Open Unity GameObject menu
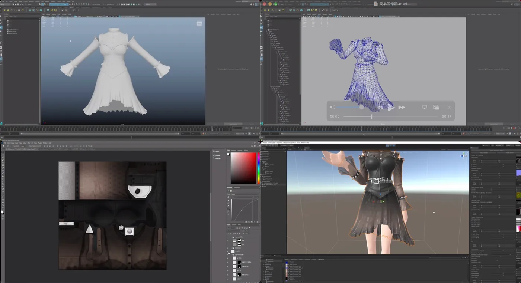This screenshot has height=283, width=521. click(x=272, y=143)
